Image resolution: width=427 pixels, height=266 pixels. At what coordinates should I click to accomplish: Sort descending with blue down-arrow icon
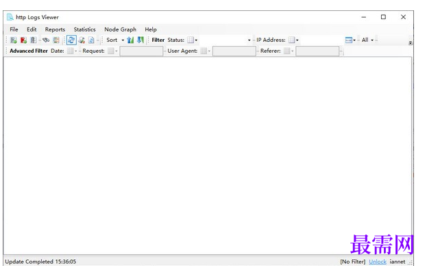click(141, 40)
